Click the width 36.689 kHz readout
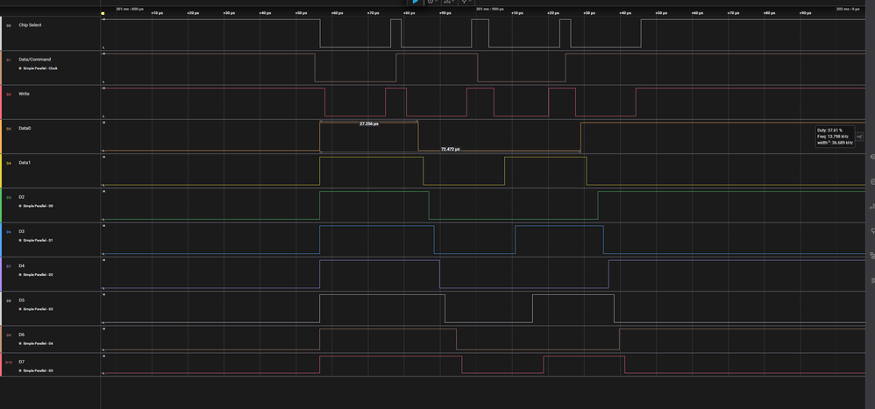 [x=836, y=143]
